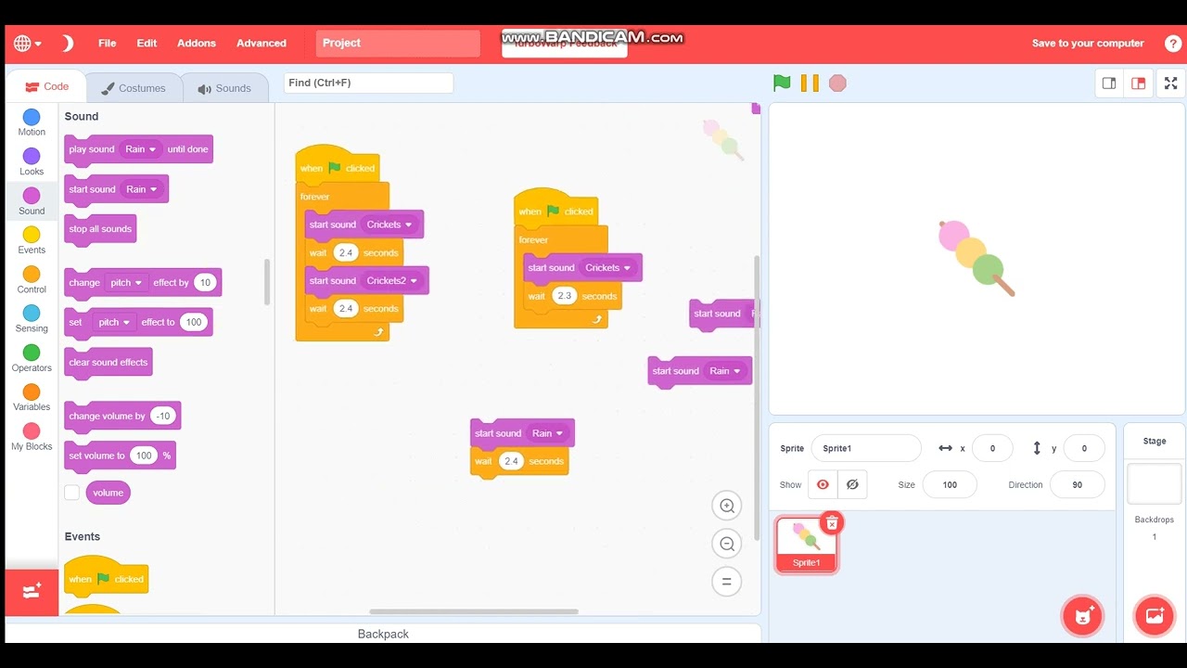Select the Sprite1 thumbnail
The width and height of the screenshot is (1187, 668).
click(806, 545)
